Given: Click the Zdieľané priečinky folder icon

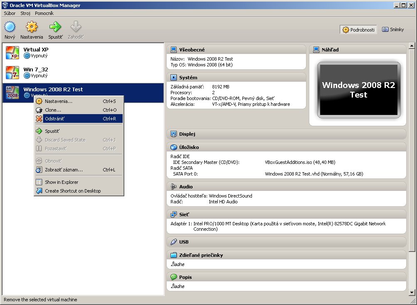Looking at the screenshot, I should (173, 255).
